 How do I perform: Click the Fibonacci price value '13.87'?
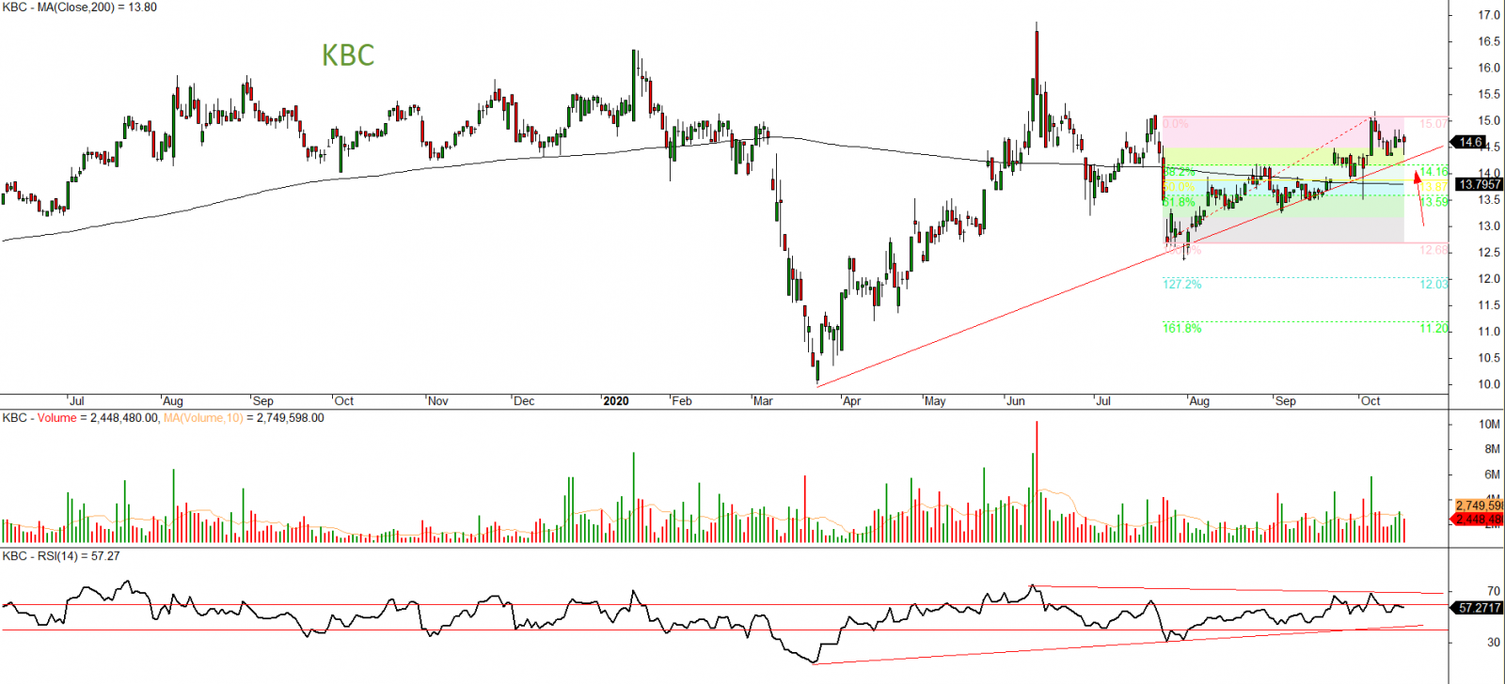tap(1434, 187)
